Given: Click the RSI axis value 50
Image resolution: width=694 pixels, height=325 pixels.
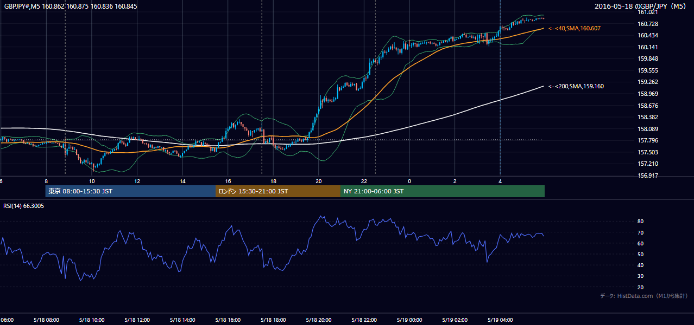Looking at the screenshot, I should click(641, 254).
